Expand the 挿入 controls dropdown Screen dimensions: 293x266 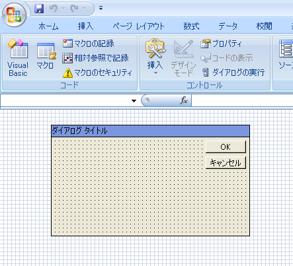[x=155, y=57]
